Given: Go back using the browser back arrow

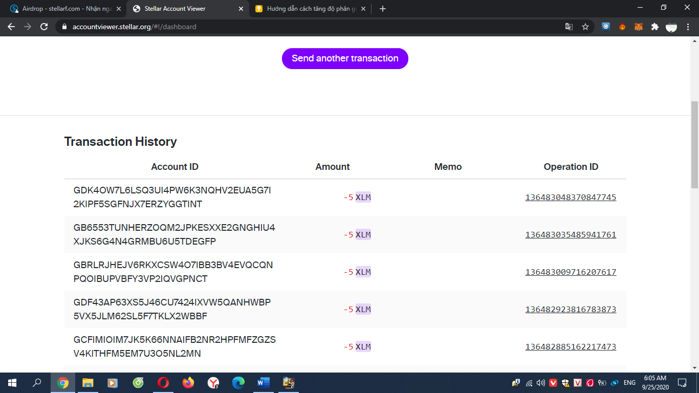Looking at the screenshot, I should point(11,27).
